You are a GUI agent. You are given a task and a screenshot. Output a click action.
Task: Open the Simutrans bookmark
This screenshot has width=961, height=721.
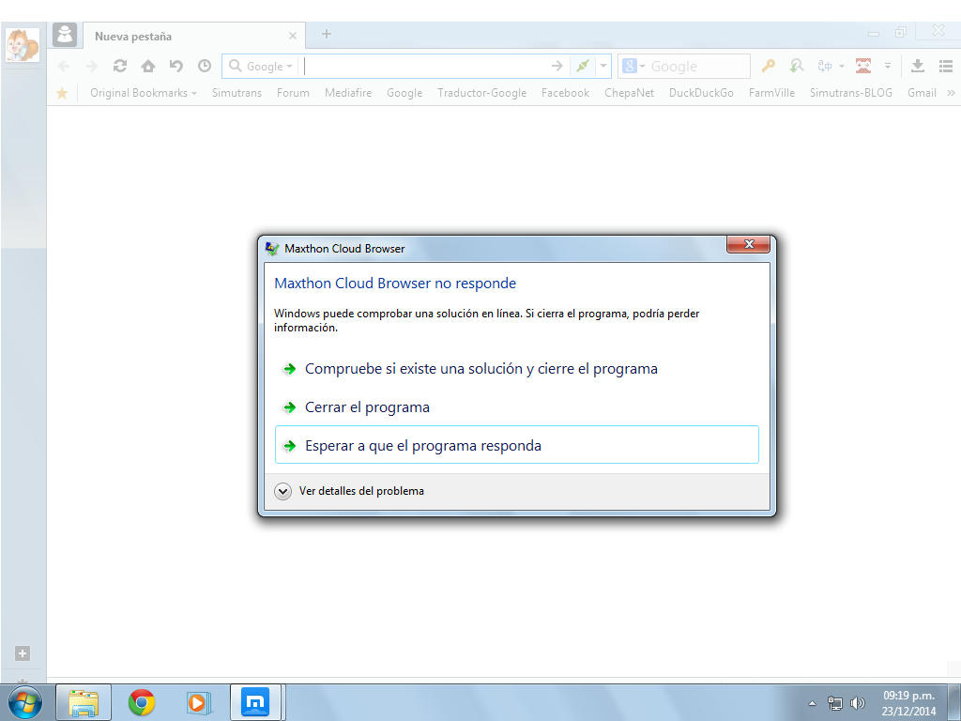coord(236,93)
